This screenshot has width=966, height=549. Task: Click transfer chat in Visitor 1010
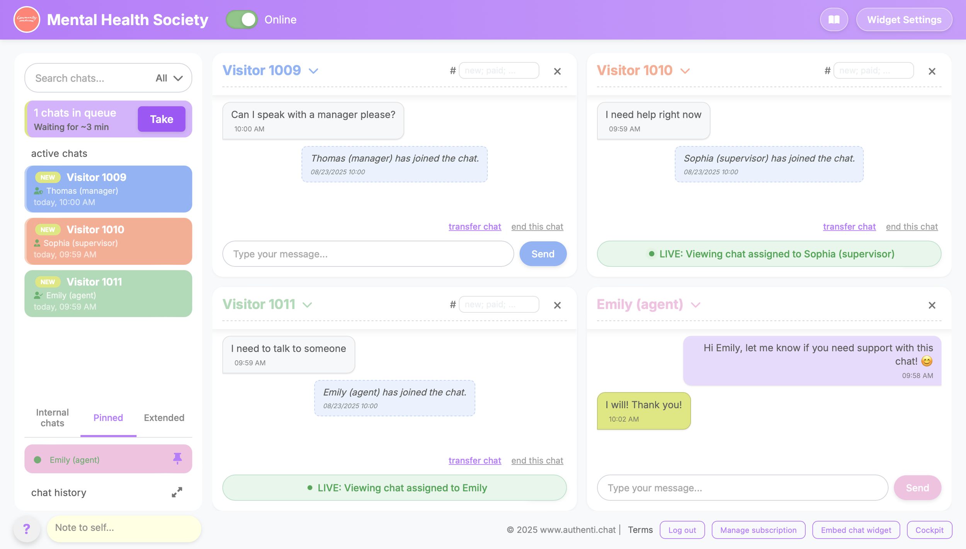pyautogui.click(x=849, y=227)
